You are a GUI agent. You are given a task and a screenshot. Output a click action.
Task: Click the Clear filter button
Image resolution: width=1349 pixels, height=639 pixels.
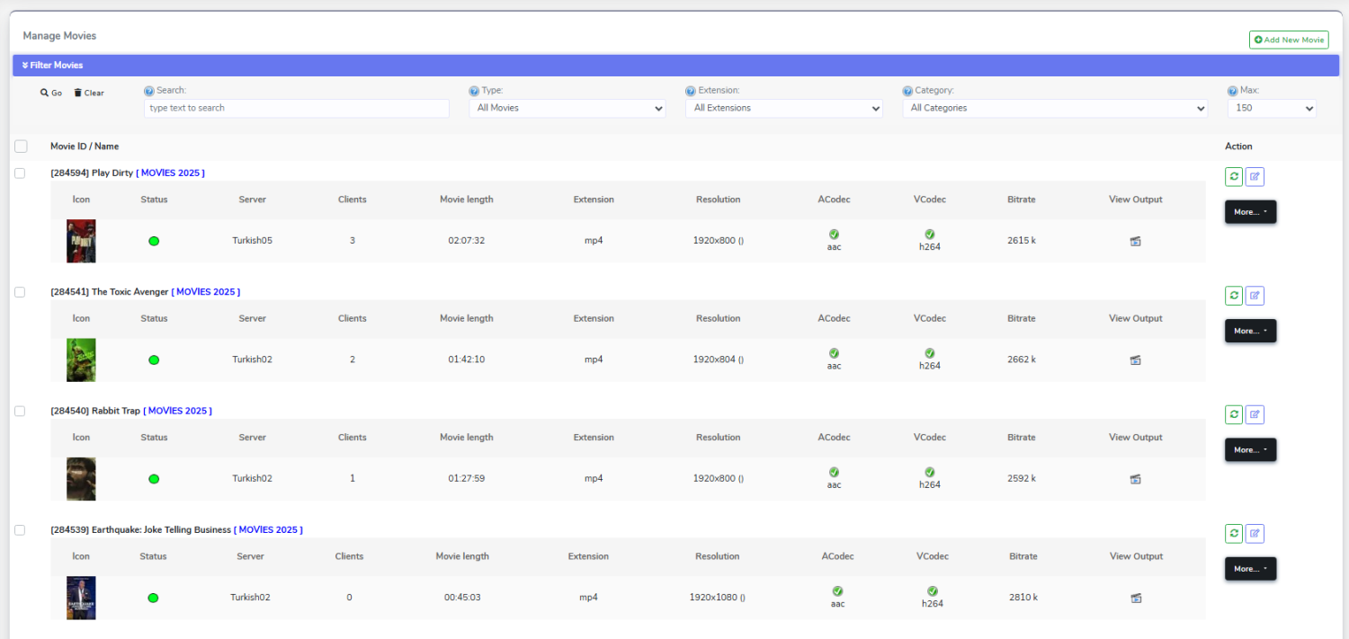(89, 93)
